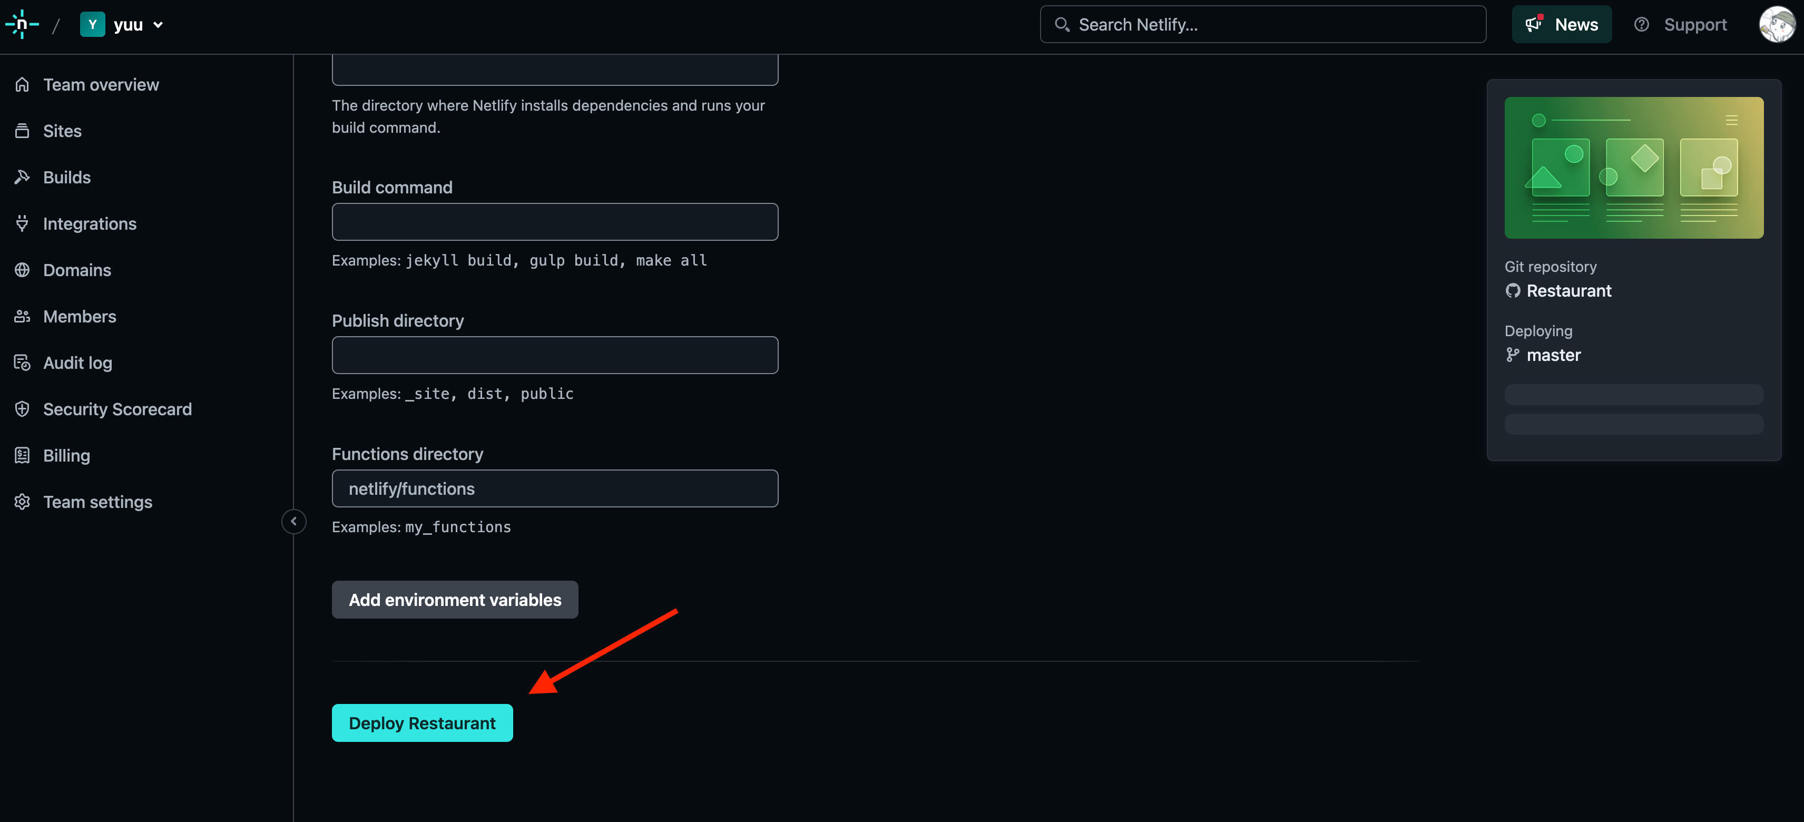Click the master branch label
Image resolution: width=1804 pixels, height=822 pixels.
coord(1553,355)
